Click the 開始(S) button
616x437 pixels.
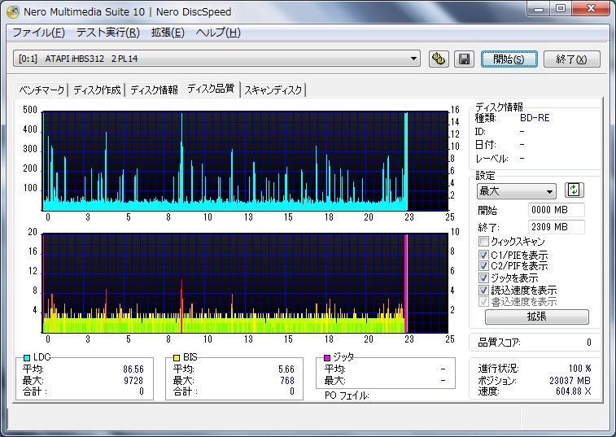509,59
